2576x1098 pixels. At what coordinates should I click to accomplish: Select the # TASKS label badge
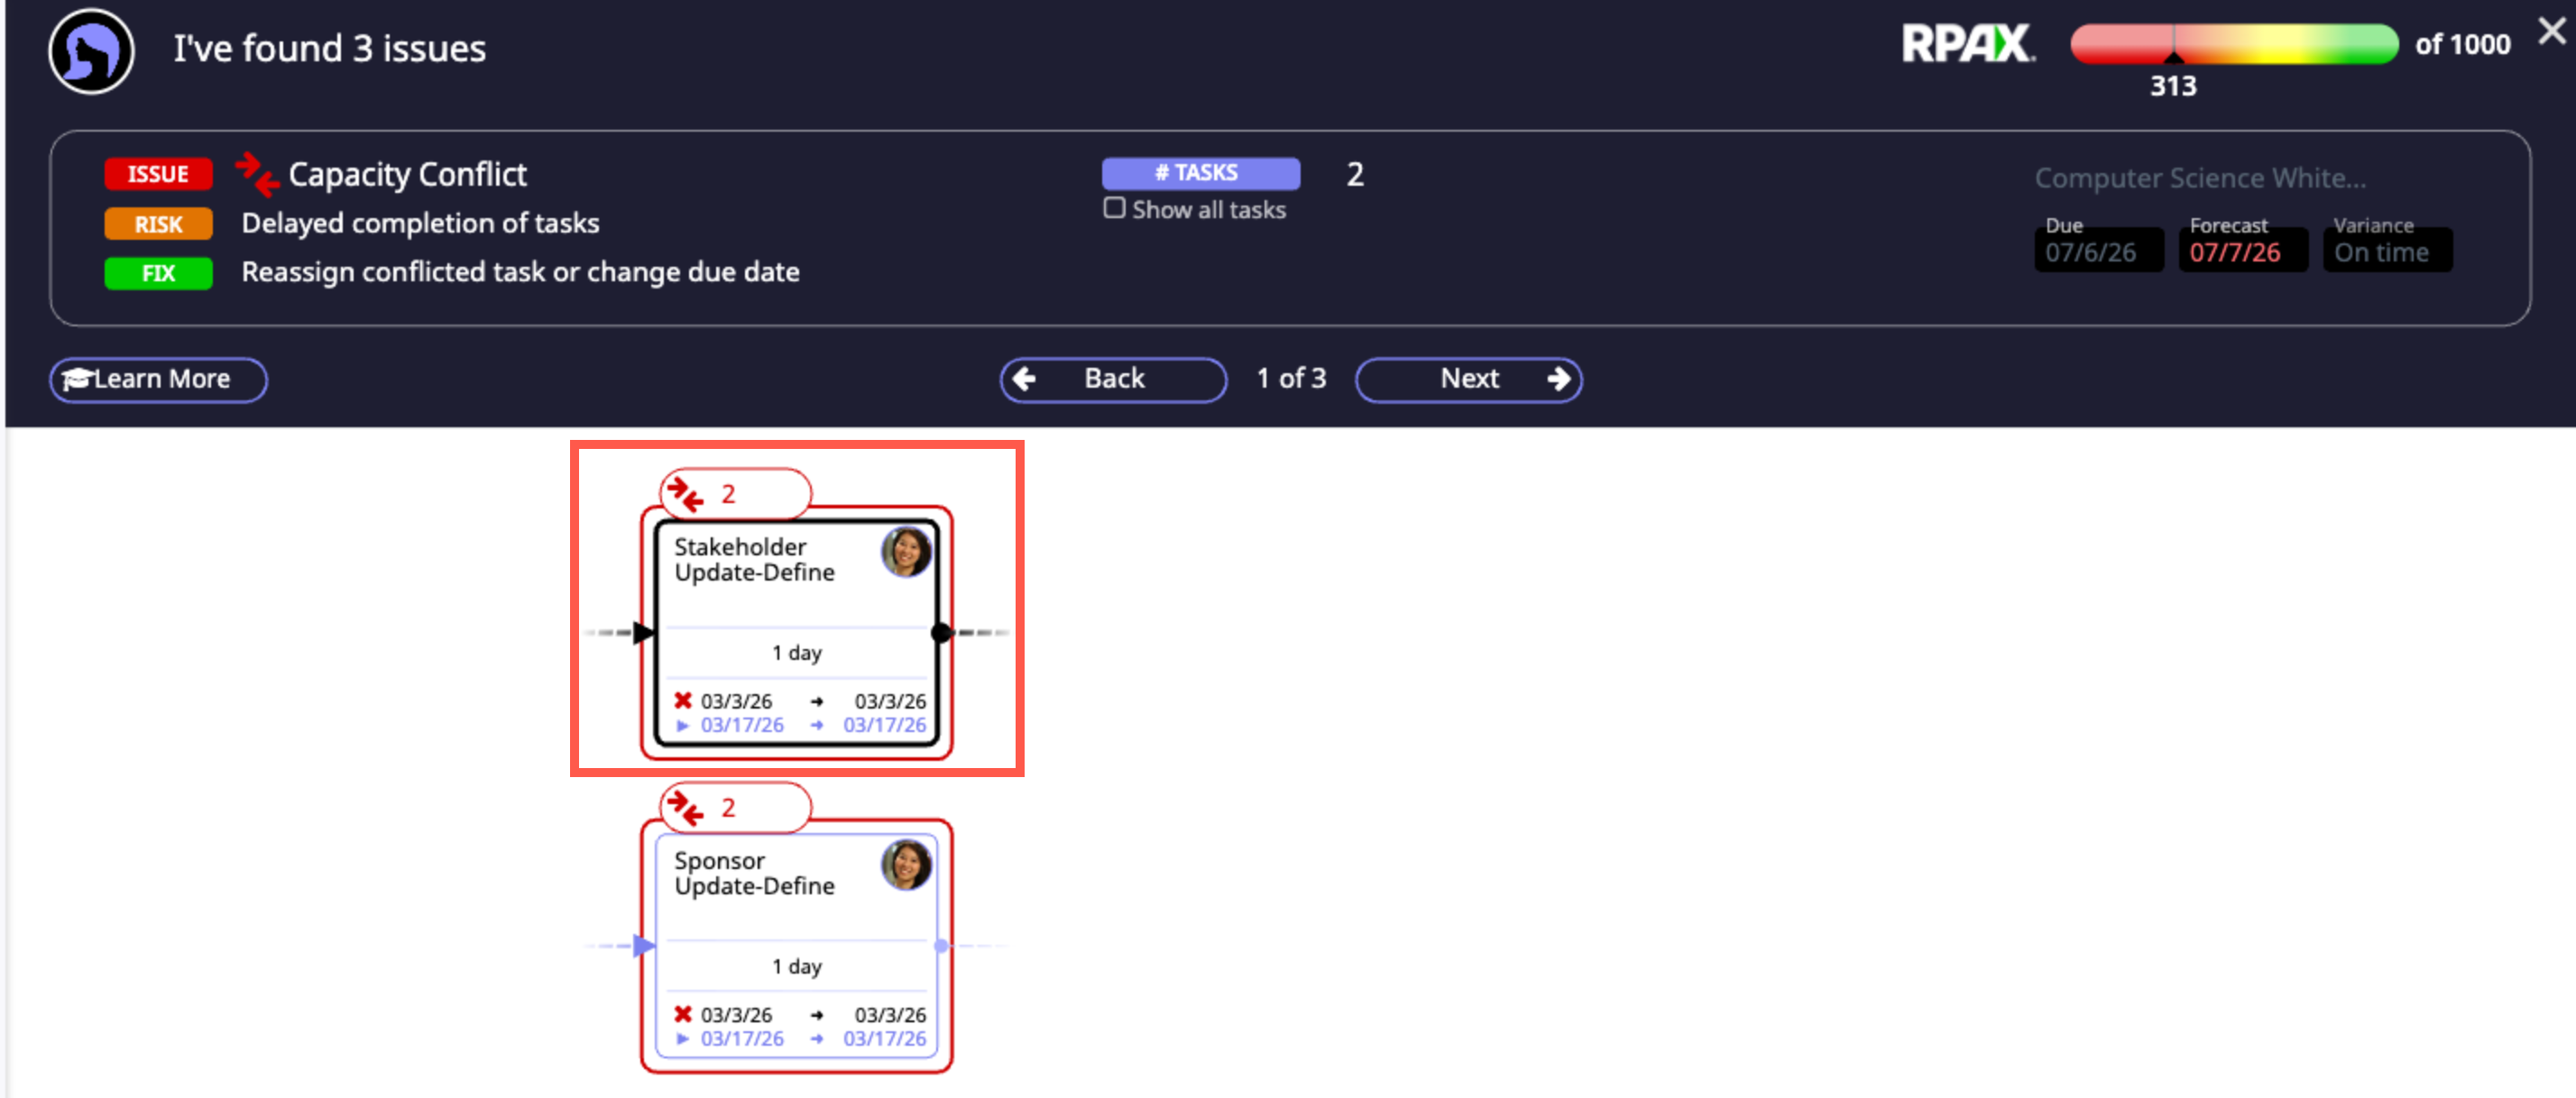click(1200, 173)
